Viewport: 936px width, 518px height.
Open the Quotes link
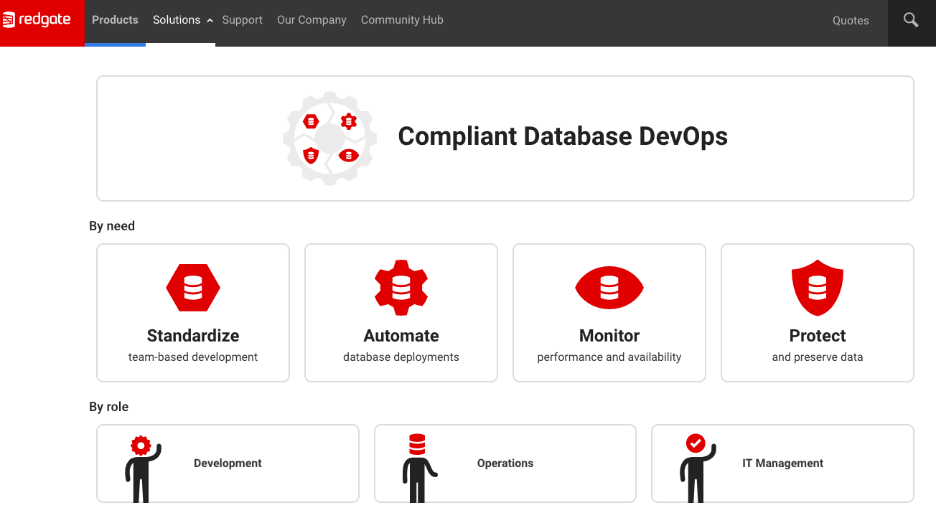[x=851, y=21]
